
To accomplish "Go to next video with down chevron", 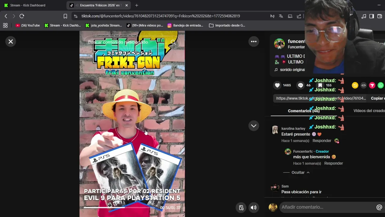I will (254, 126).
